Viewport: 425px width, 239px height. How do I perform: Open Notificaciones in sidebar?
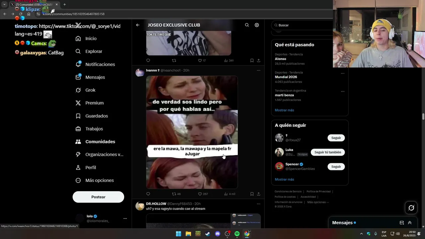(95, 64)
